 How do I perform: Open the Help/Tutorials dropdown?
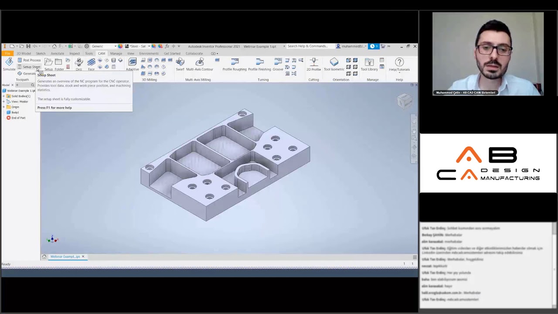tap(399, 65)
